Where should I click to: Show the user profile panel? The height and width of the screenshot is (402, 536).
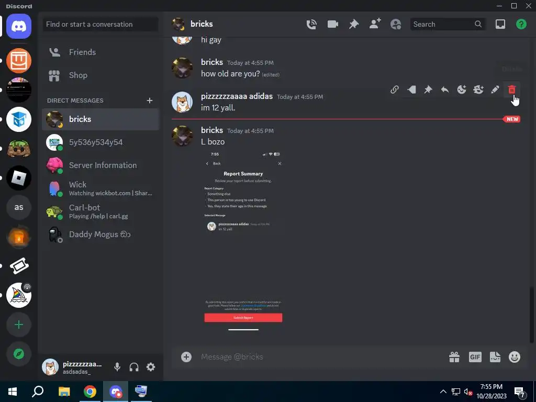(396, 24)
